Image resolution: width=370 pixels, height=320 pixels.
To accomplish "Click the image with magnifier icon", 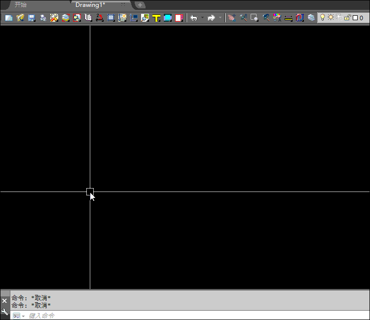I will [x=145, y=18].
